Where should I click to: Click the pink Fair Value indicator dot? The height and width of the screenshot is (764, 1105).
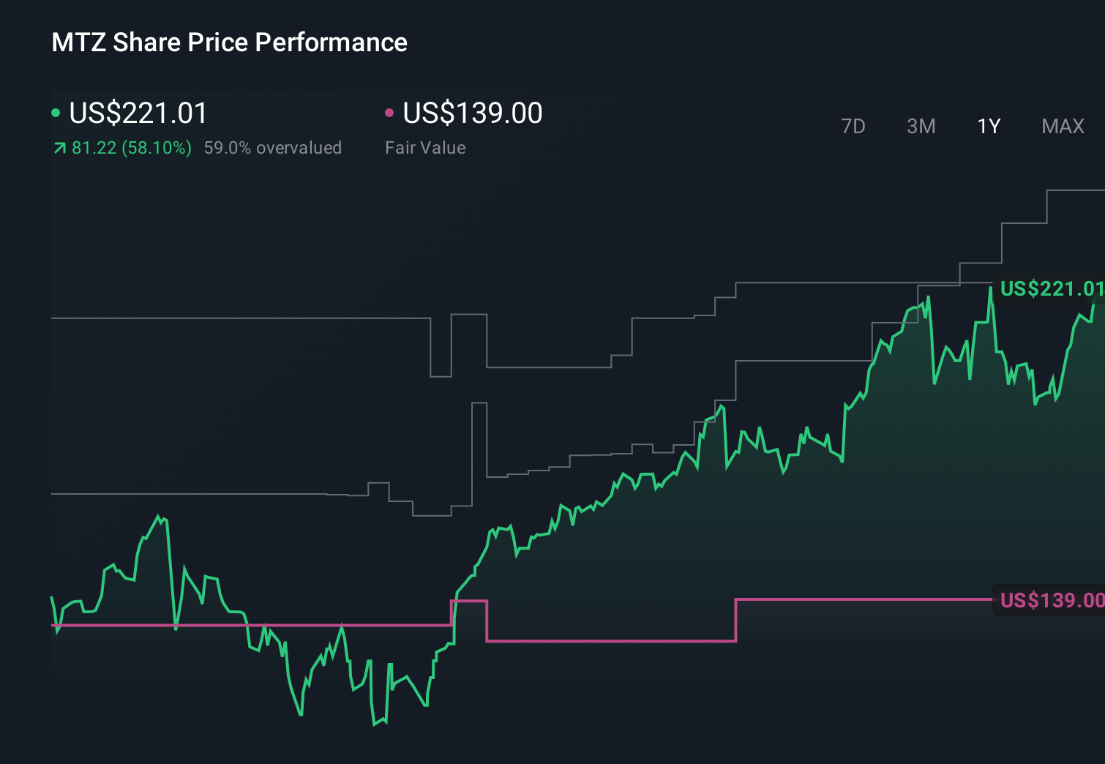pos(390,112)
